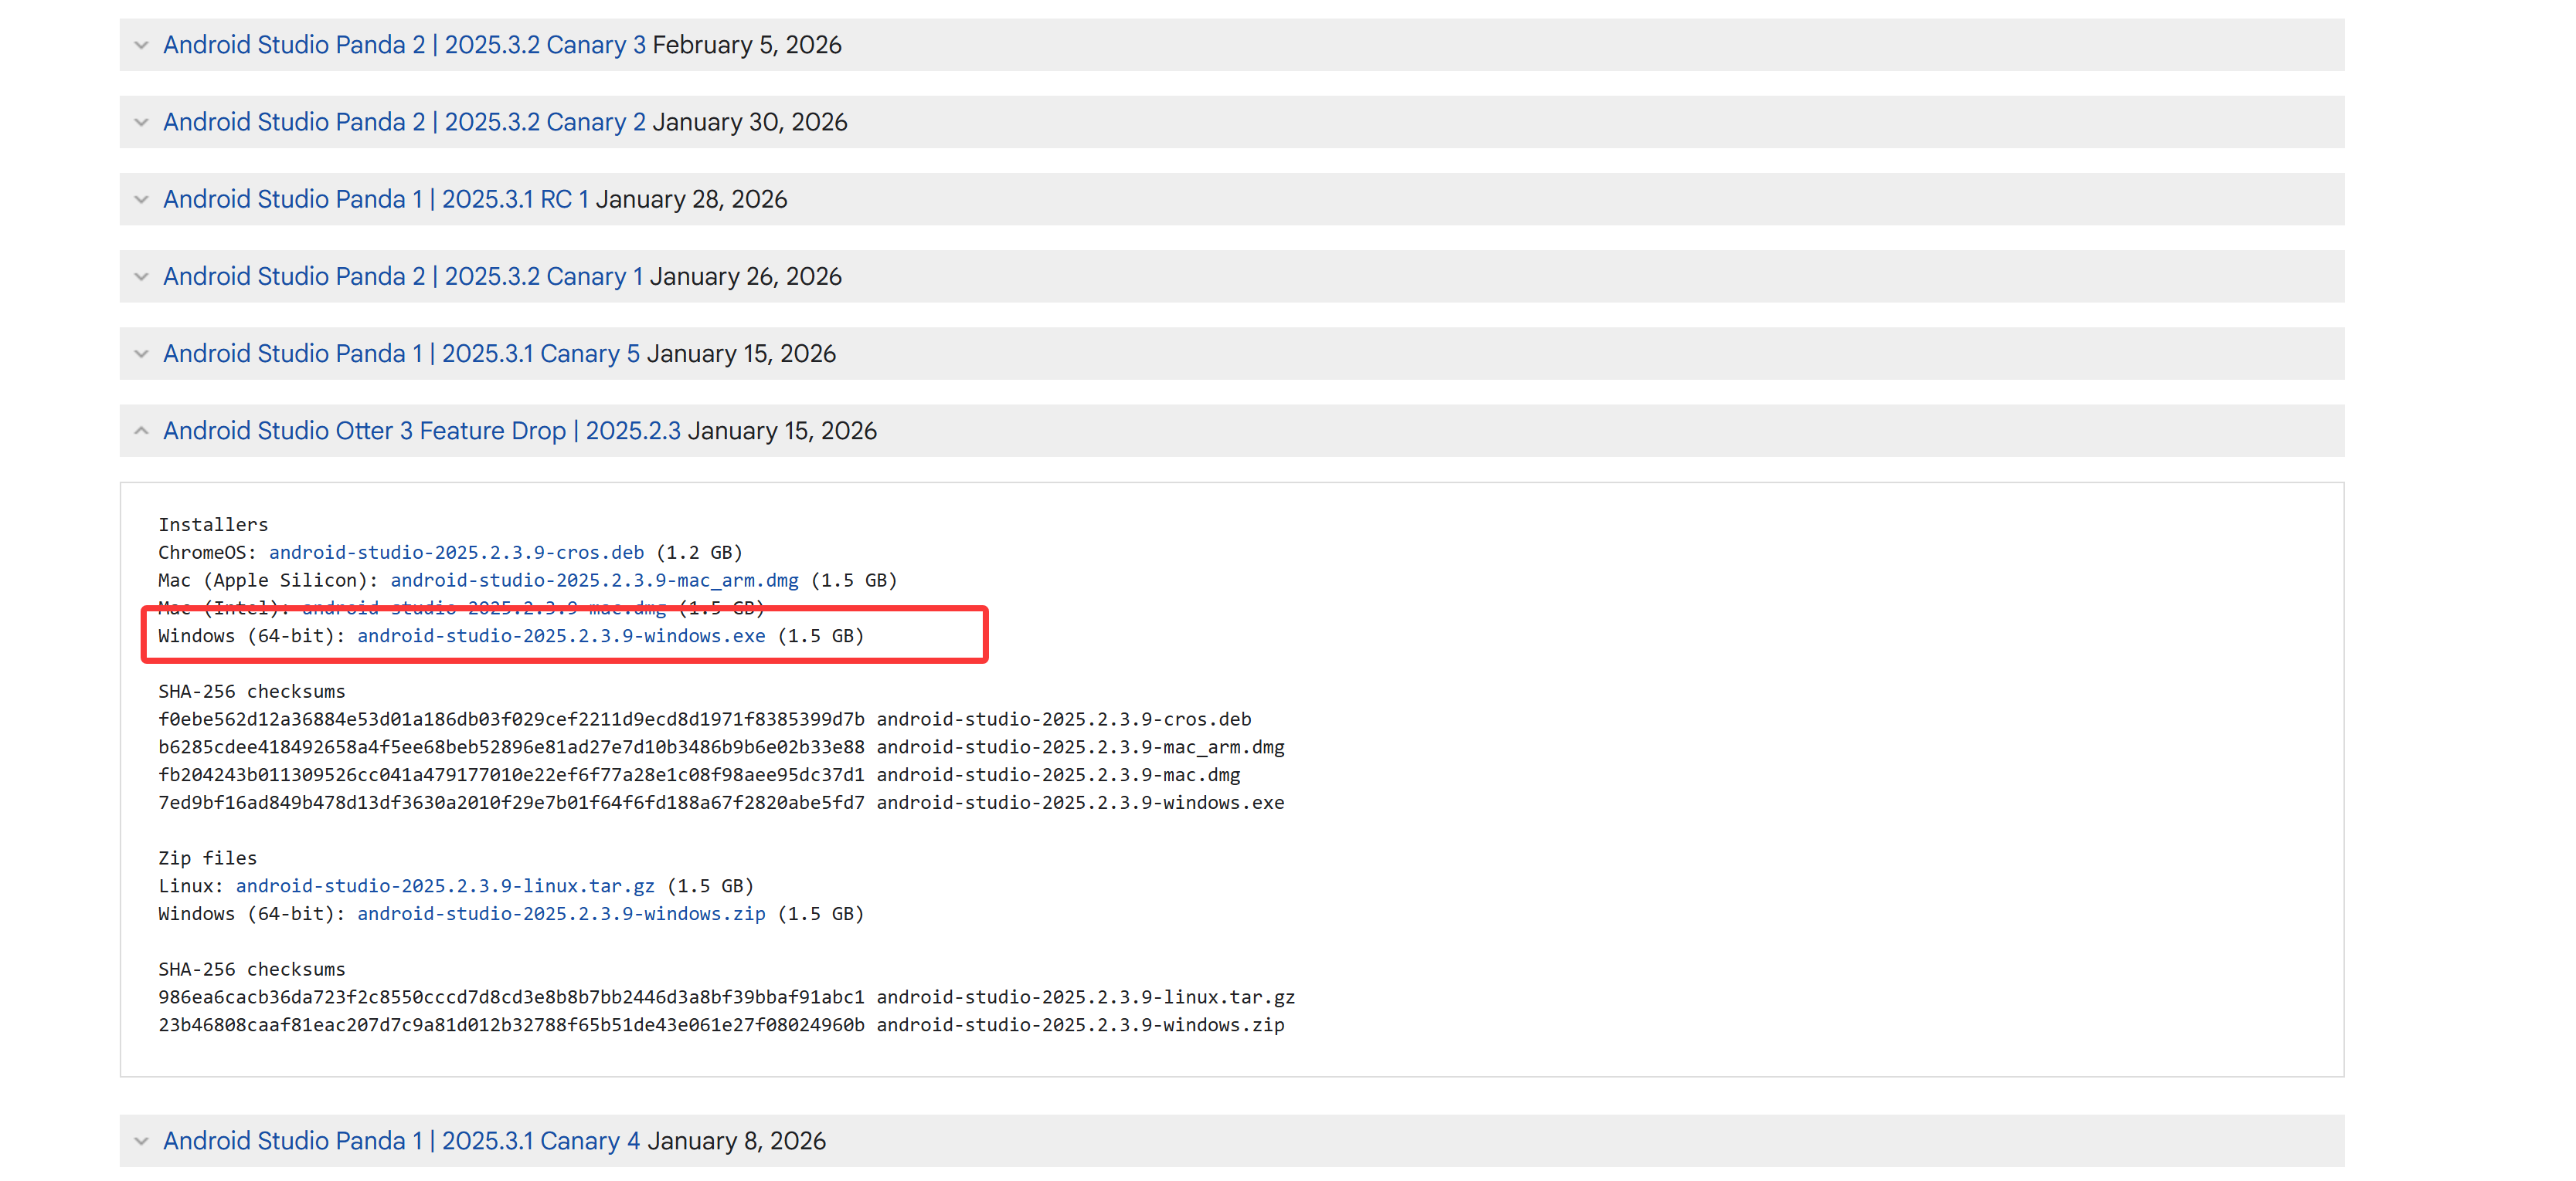The image size is (2576, 1181).
Task: Download android-studio-2025.2.3.9-cros.deb installer
Action: (456, 553)
